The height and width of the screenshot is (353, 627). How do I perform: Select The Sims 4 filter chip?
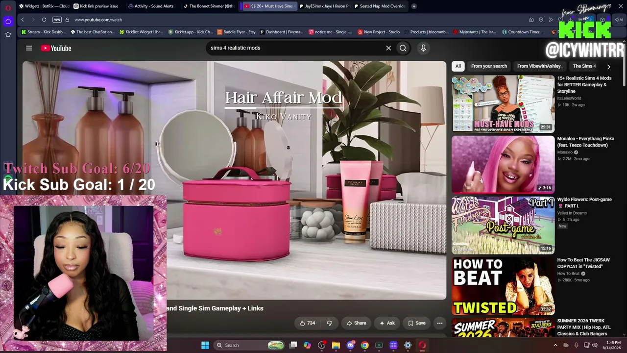pos(584,66)
